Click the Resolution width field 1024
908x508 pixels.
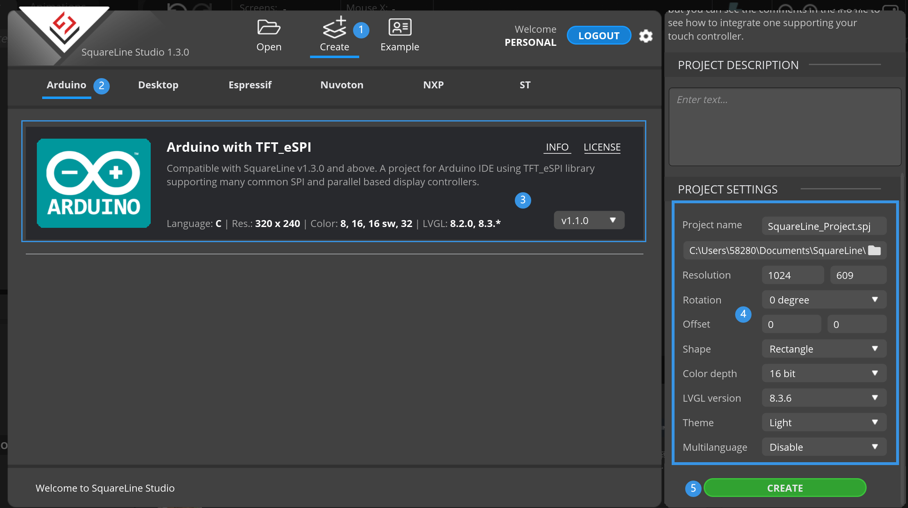coord(793,275)
